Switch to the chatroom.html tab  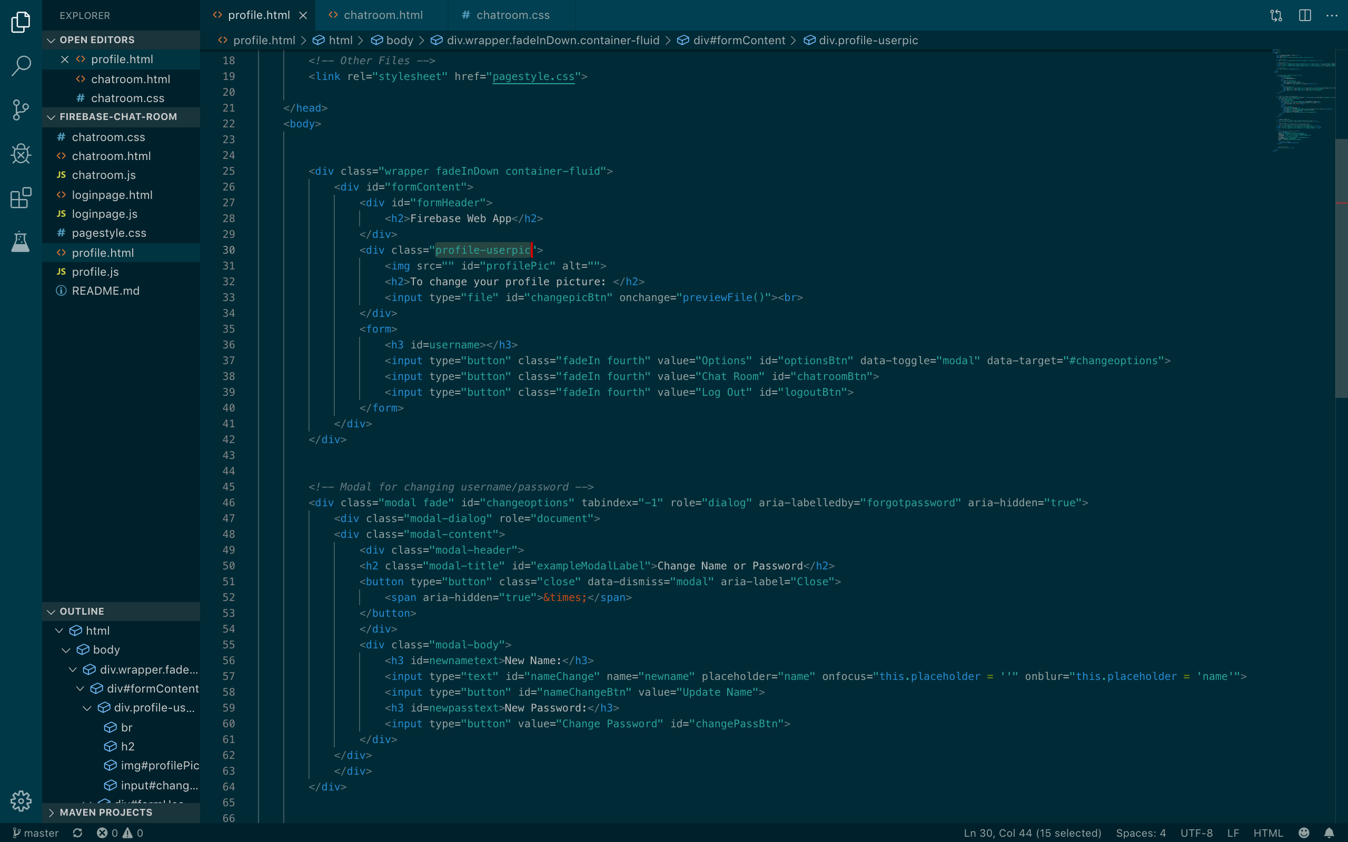point(383,15)
